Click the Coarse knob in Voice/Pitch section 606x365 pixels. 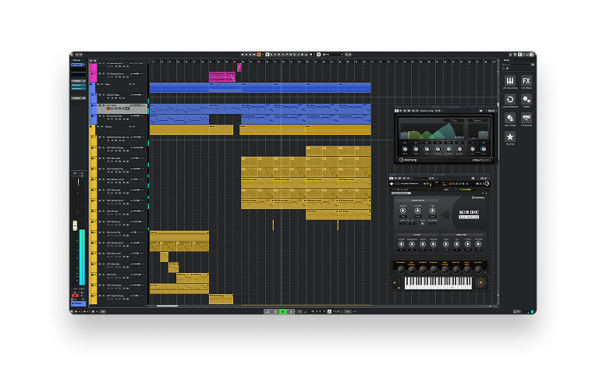coord(417,211)
